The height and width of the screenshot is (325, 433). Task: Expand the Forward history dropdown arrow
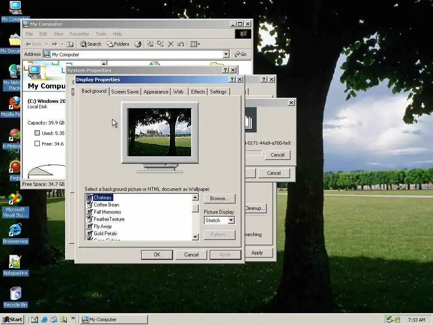(x=63, y=44)
